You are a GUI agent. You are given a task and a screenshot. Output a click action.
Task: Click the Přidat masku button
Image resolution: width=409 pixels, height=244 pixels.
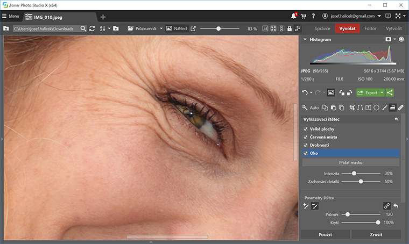tap(350, 162)
